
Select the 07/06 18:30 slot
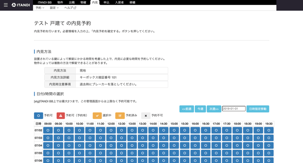248,160
